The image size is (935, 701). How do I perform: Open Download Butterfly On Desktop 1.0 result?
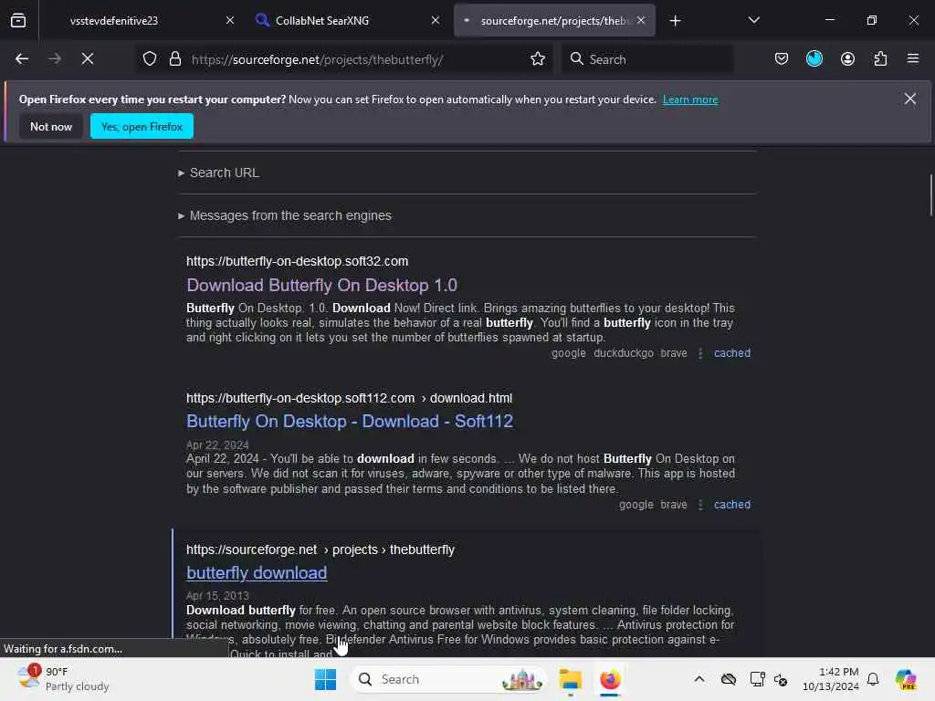pyautogui.click(x=322, y=286)
